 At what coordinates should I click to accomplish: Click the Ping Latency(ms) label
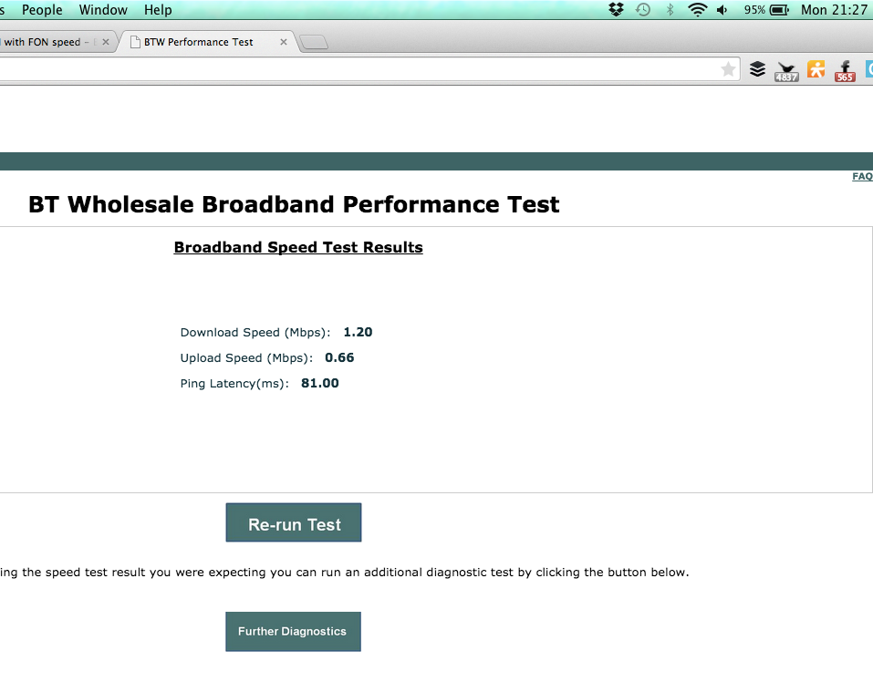pos(234,384)
